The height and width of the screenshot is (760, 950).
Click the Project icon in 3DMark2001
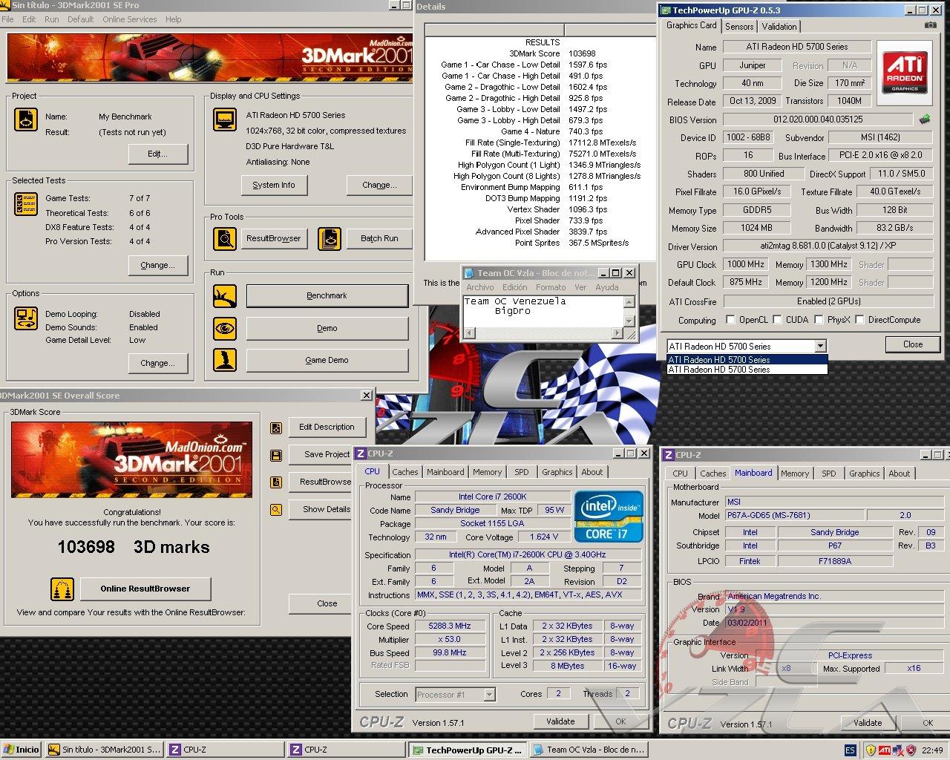coord(26,119)
